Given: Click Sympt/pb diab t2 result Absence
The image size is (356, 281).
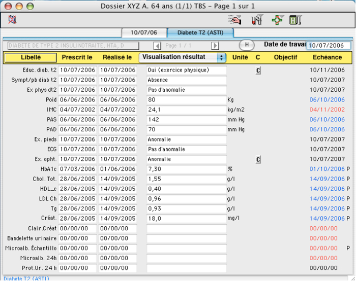Looking at the screenshot, I should [x=187, y=80].
